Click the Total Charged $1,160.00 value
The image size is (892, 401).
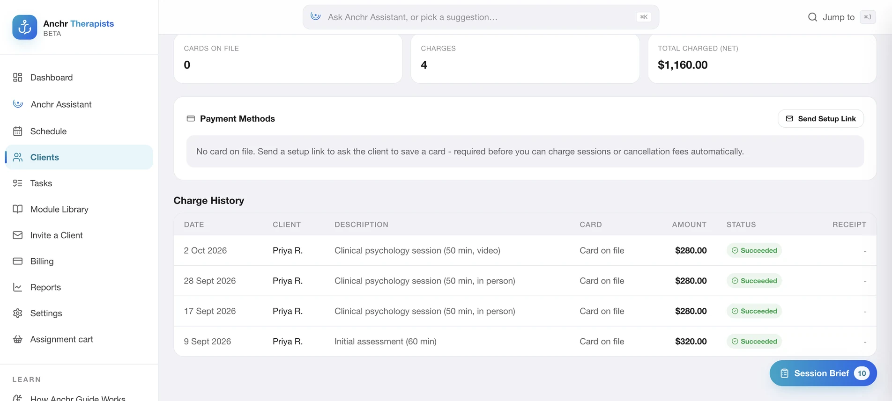[683, 65]
